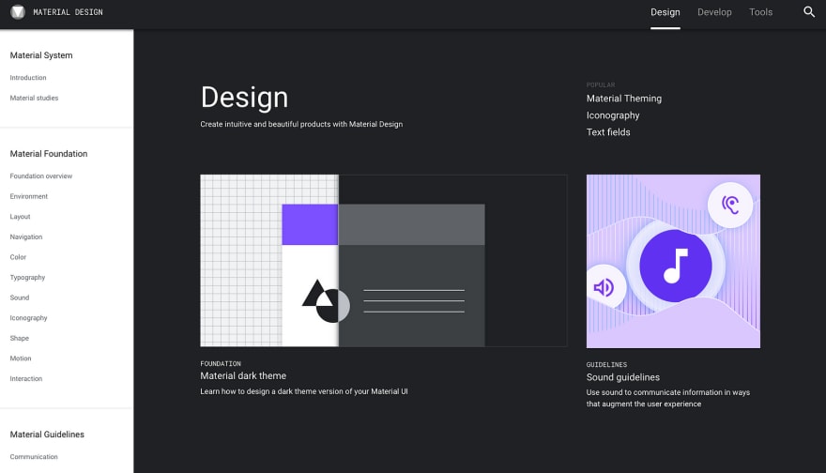826x473 pixels.
Task: Click 'Use sound to communicate information' description
Action: point(668,398)
